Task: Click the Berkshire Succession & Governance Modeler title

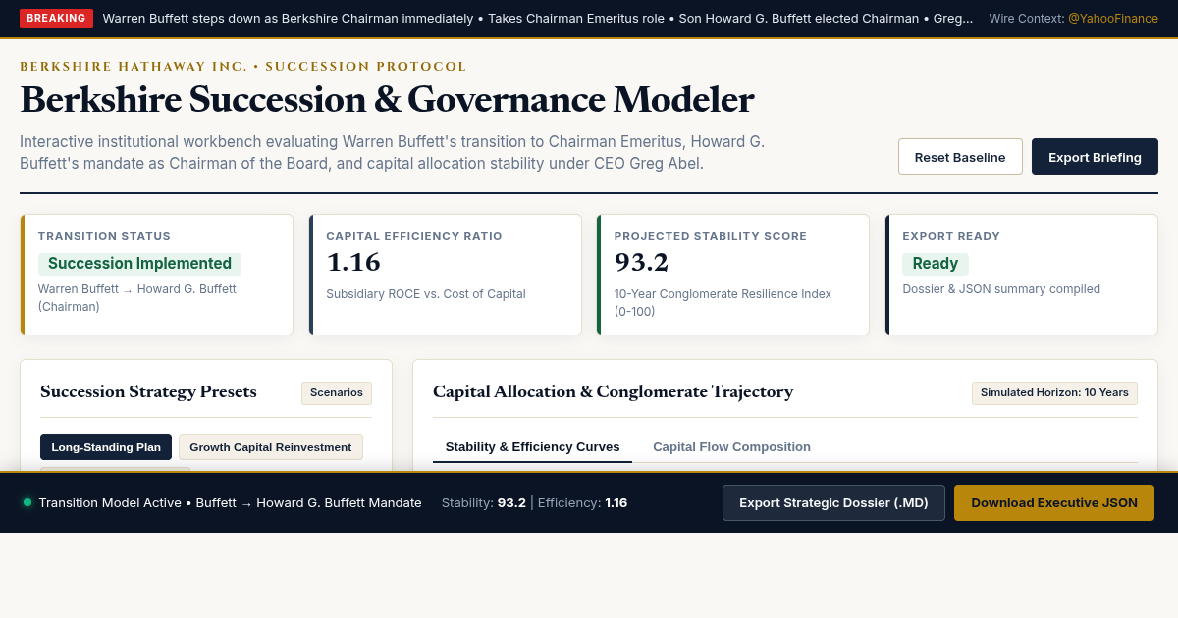Action: point(387,100)
